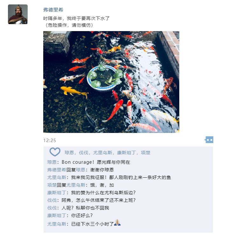Open 伐伐 in the likes list
The width and height of the screenshot is (233, 237).
coord(83,153)
